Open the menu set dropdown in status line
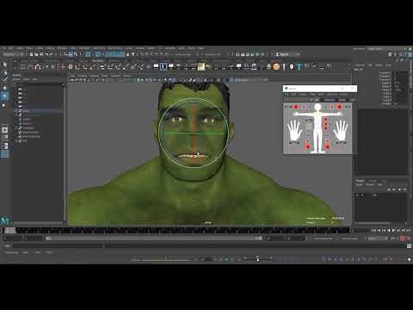The image size is (413, 310). [12, 54]
